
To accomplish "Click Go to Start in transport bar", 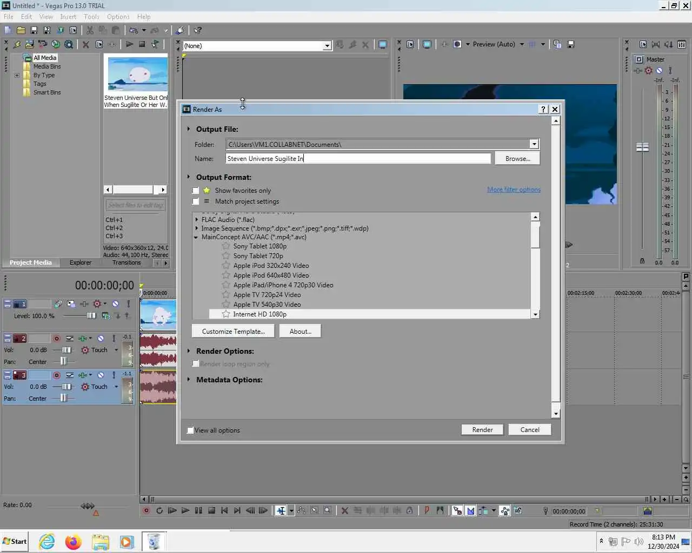I will [x=224, y=510].
